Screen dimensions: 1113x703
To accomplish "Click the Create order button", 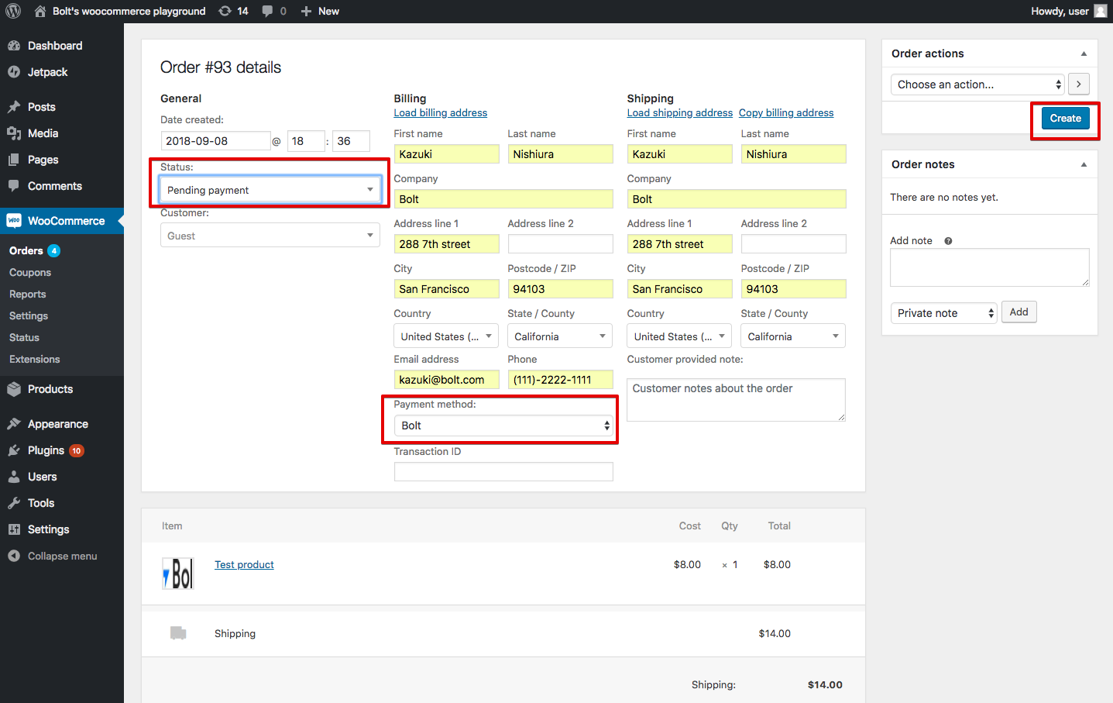I will pos(1066,119).
